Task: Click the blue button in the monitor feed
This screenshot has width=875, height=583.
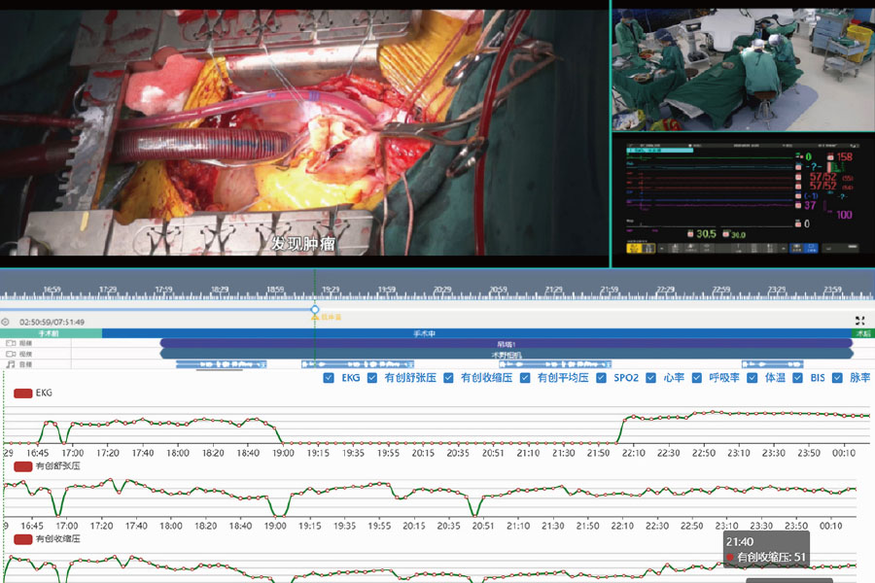Action: click(x=804, y=249)
